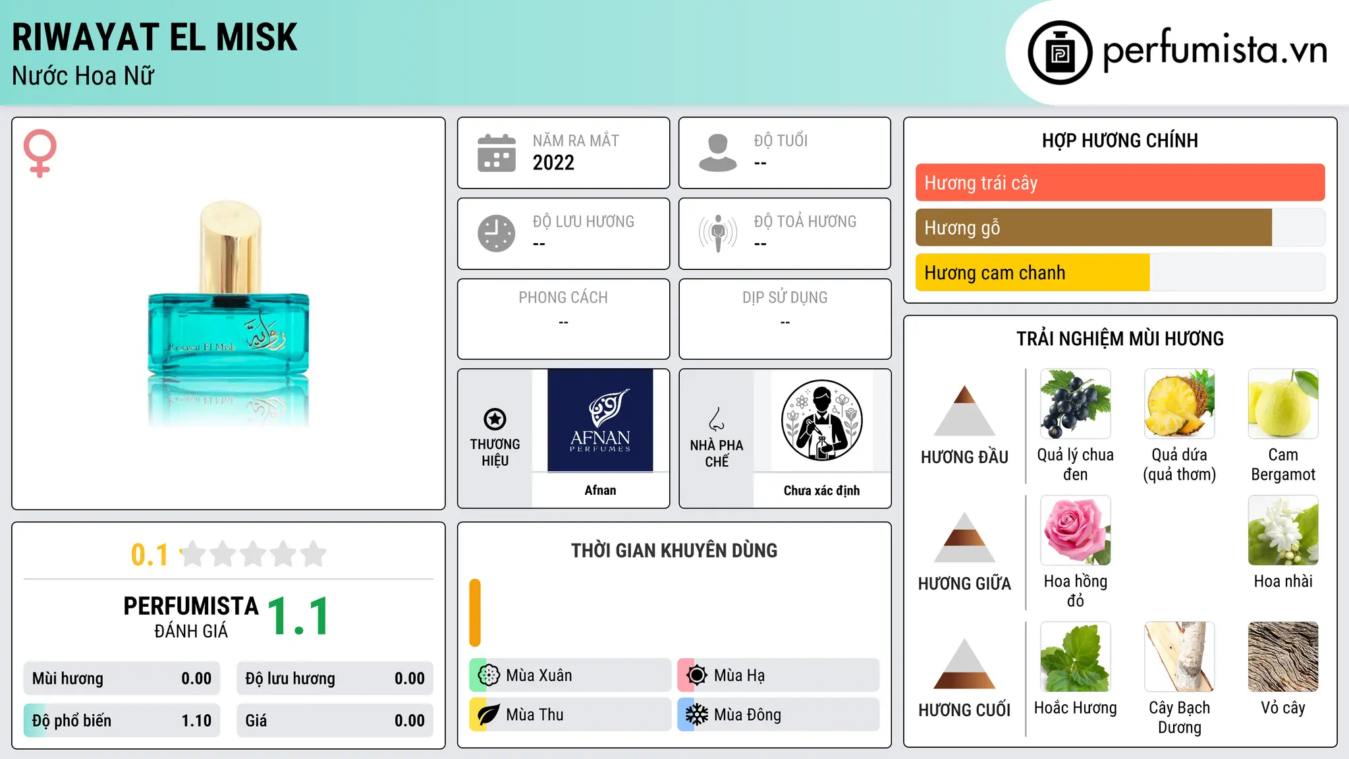Click the calendar icon beside Năm ra mắt
Image resolution: width=1349 pixels, height=759 pixels.
point(497,153)
